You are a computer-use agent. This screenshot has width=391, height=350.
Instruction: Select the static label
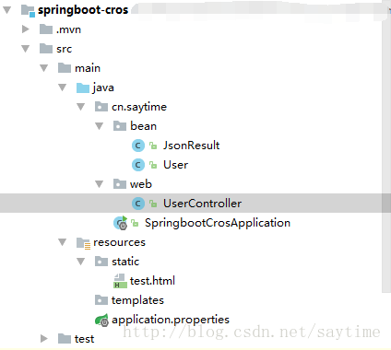[125, 262]
